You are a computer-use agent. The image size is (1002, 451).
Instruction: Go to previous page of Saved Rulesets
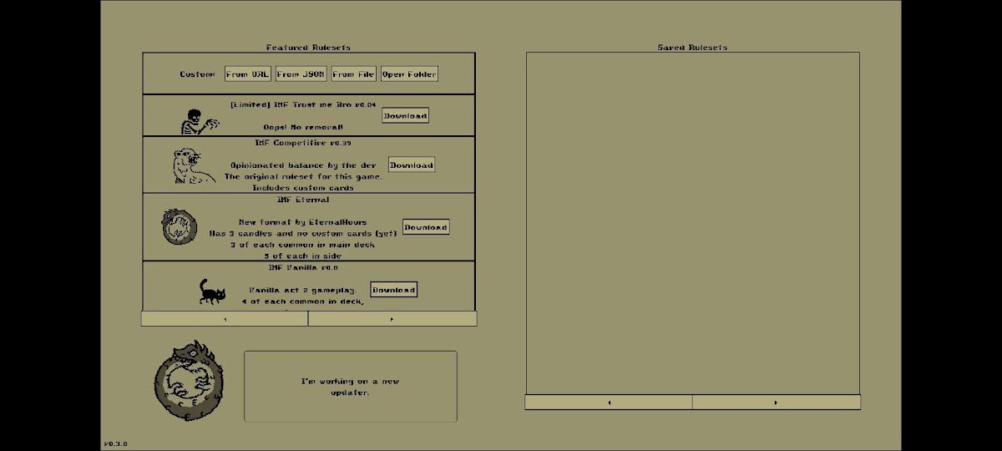609,403
